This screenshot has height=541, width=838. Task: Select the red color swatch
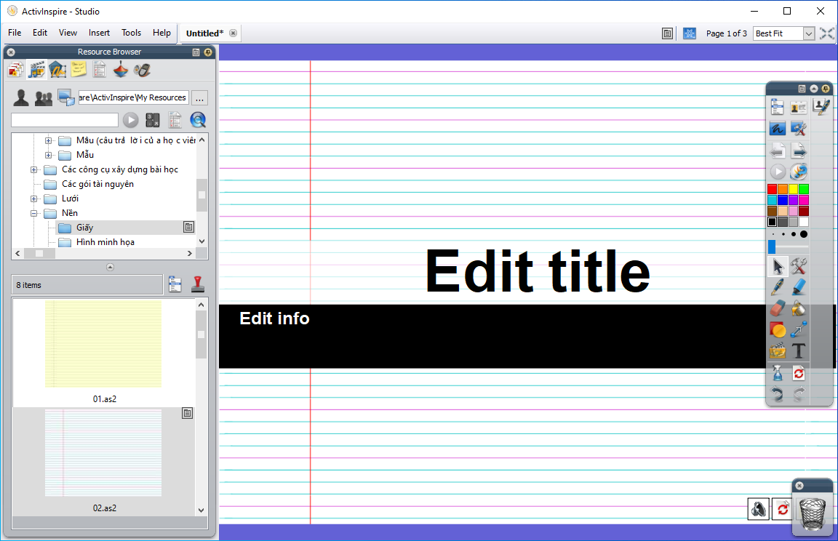tap(773, 189)
